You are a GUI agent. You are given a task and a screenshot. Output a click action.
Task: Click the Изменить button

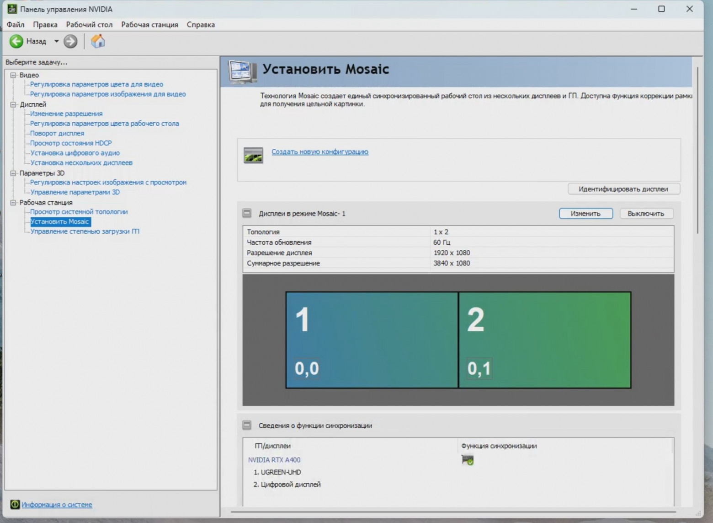point(585,214)
